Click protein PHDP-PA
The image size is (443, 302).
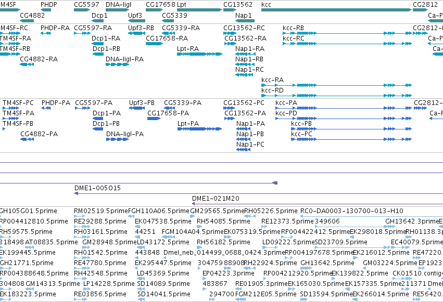(x=46, y=108)
